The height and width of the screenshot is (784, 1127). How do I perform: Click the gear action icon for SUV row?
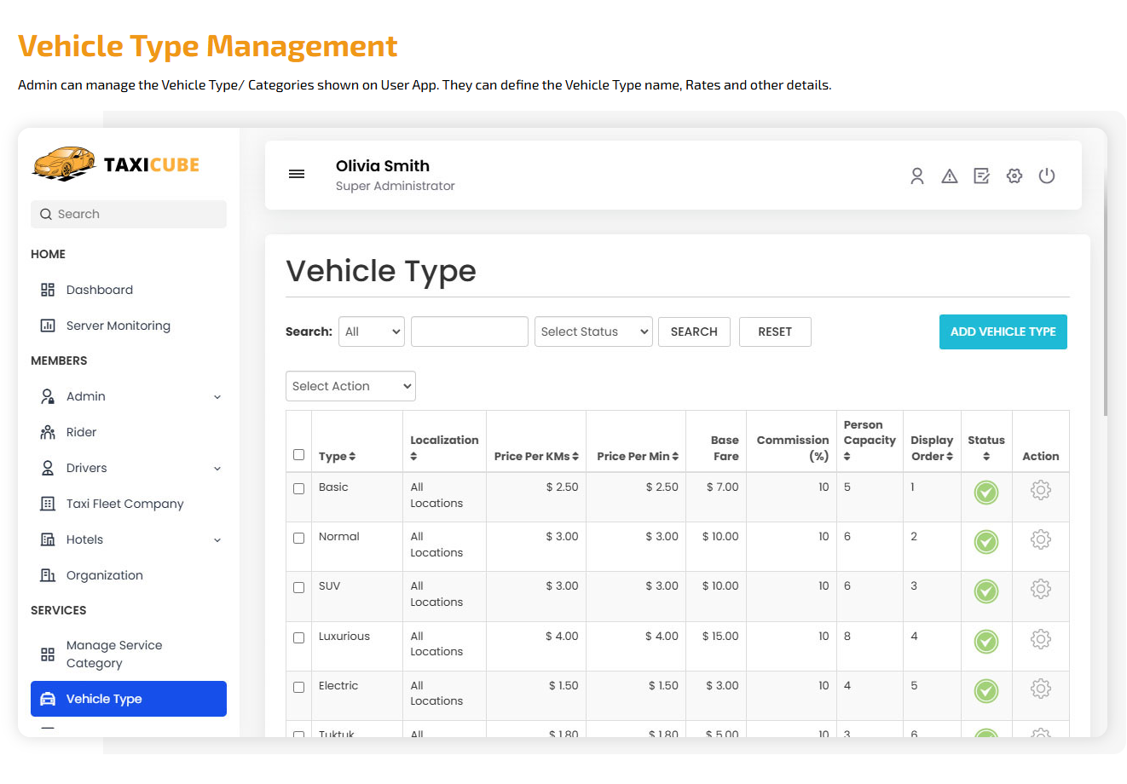(1041, 589)
